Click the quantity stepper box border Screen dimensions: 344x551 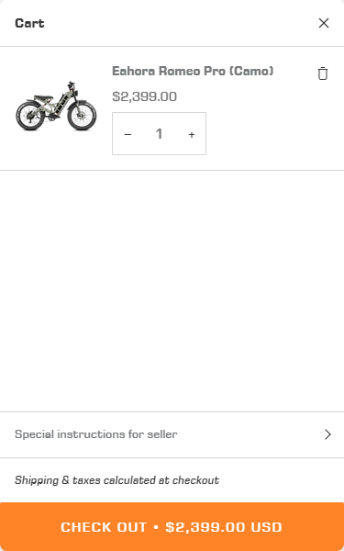click(159, 113)
